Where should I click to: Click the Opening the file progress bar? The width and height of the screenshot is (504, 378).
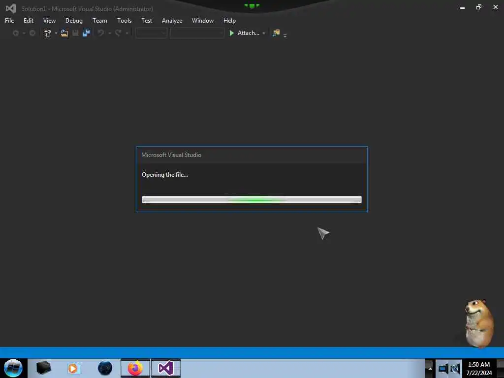(x=252, y=200)
